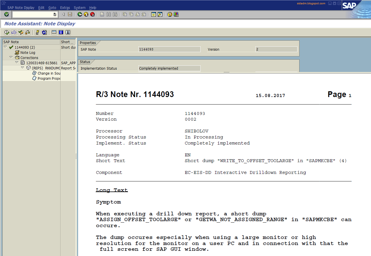Select the Note Log tree item
Screen dimensions: 371x256
[x=28, y=52]
